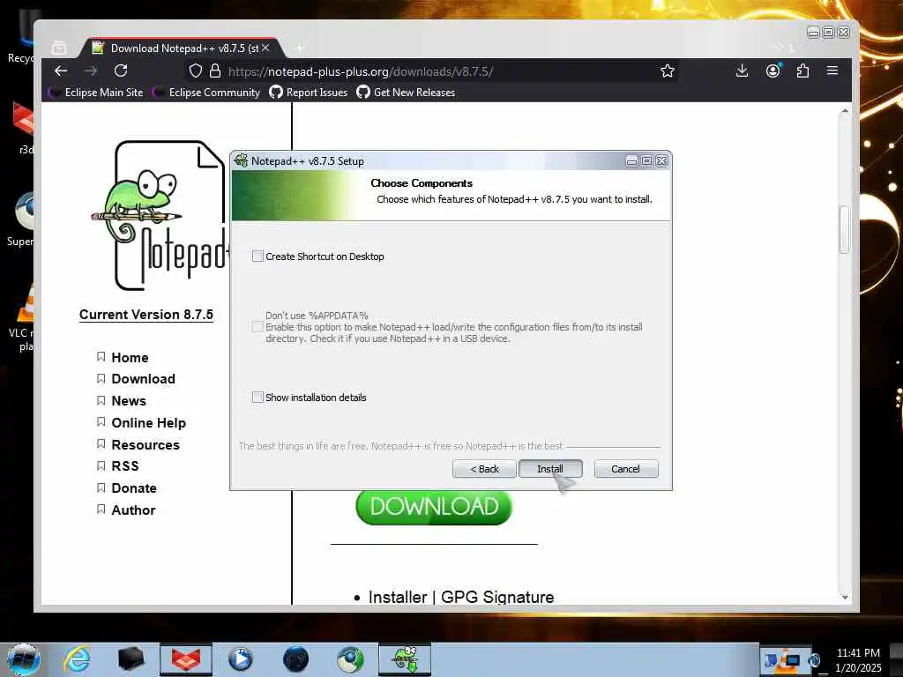The height and width of the screenshot is (677, 903).
Task: Open the News sidebar link
Action: coord(129,401)
